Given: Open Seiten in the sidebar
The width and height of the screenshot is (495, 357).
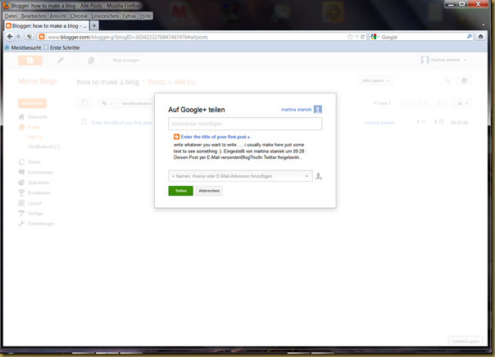Looking at the screenshot, I should 30,162.
